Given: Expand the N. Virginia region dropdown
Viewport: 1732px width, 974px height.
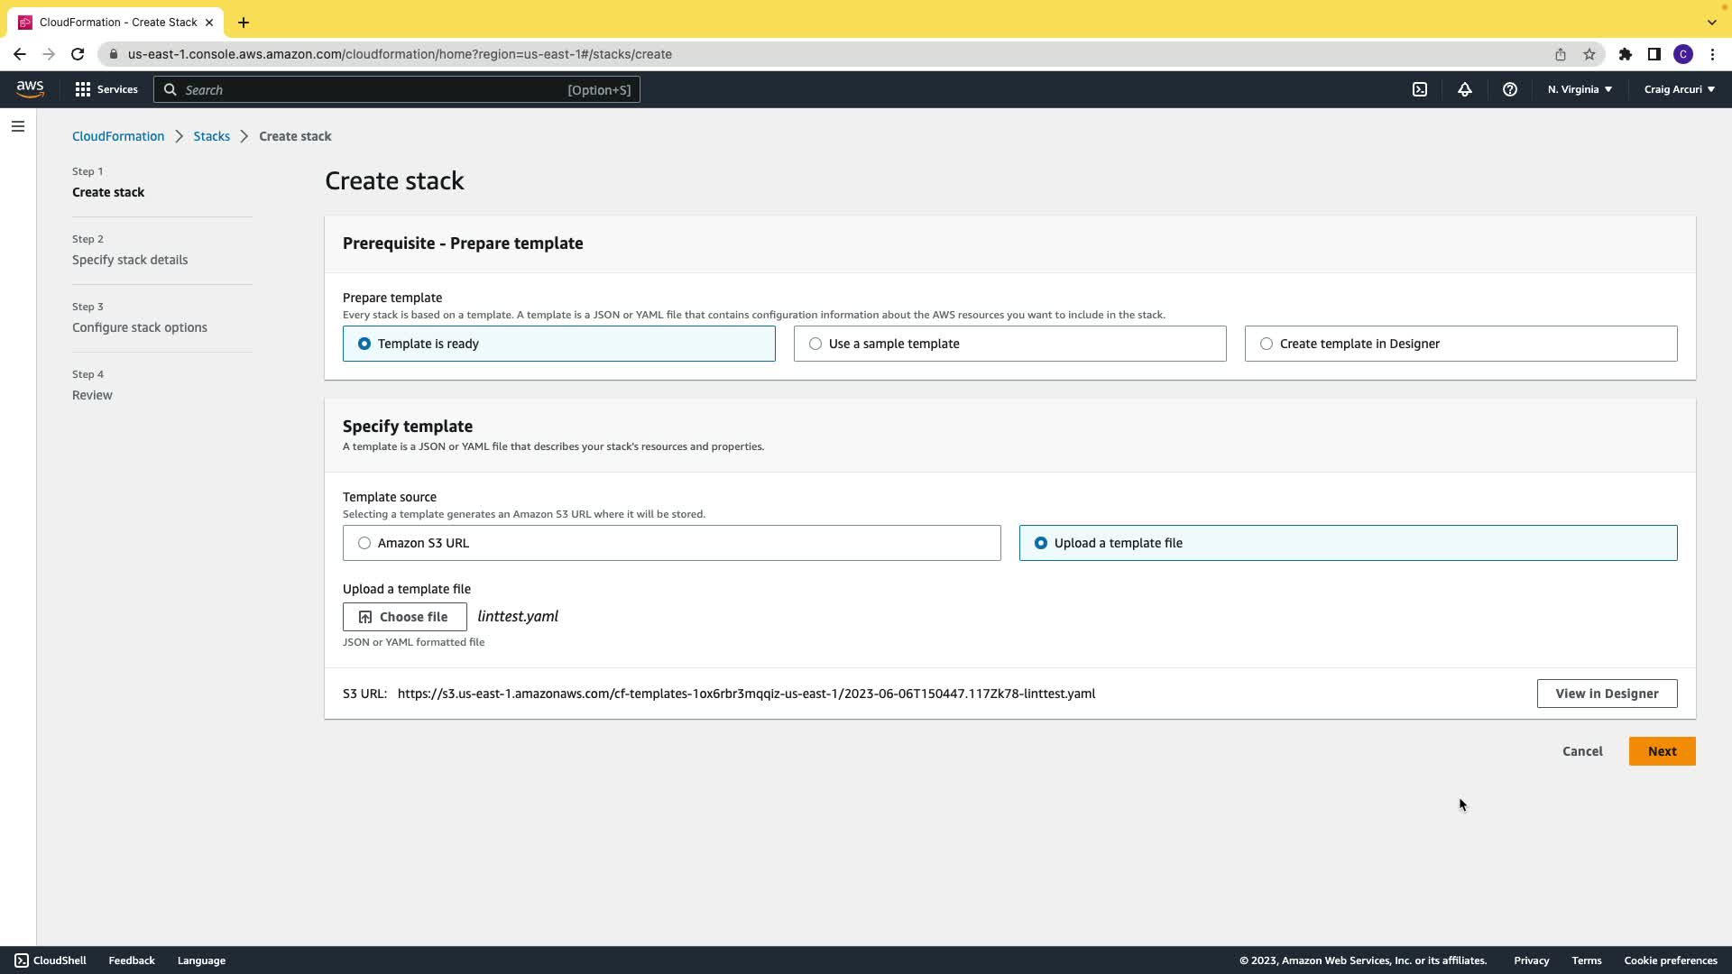Looking at the screenshot, I should 1580,89.
